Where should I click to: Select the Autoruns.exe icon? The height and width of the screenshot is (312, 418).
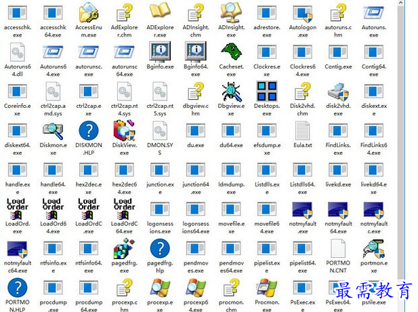click(x=374, y=14)
